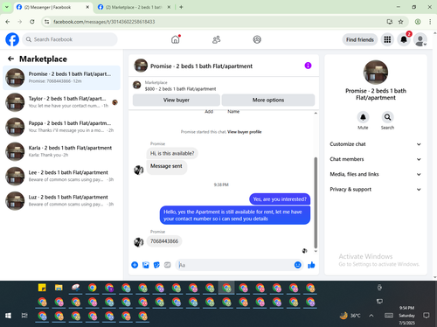This screenshot has height=327, width=437.
Task: Open the Windows notification center icon
Action: [x=427, y=316]
